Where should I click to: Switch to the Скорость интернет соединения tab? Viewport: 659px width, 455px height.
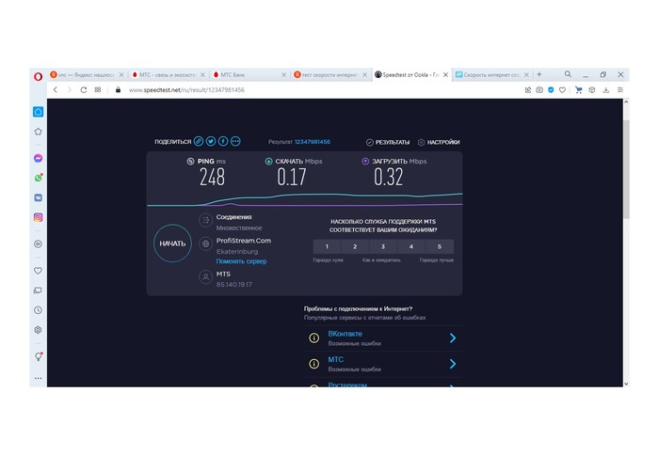pyautogui.click(x=491, y=74)
